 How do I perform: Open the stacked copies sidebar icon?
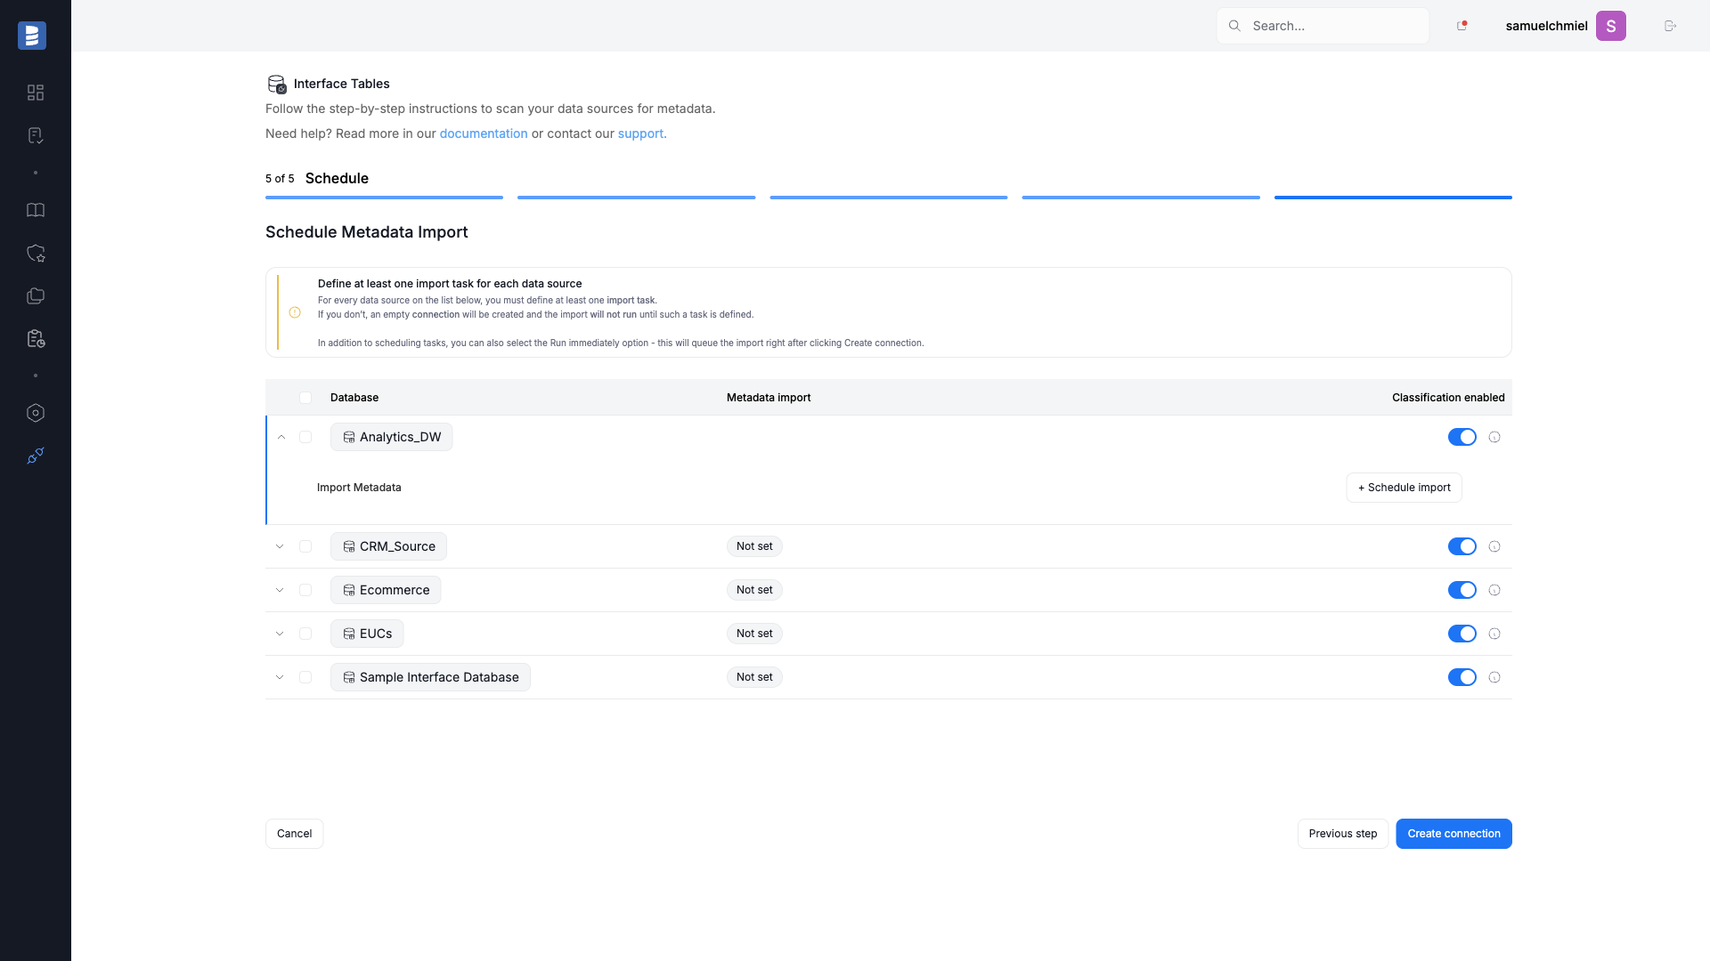36,296
